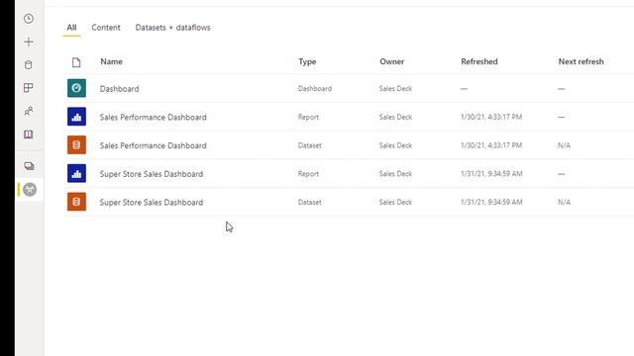The width and height of the screenshot is (634, 356).
Task: Open the Recent clock icon in sidebar
Action: 29,19
